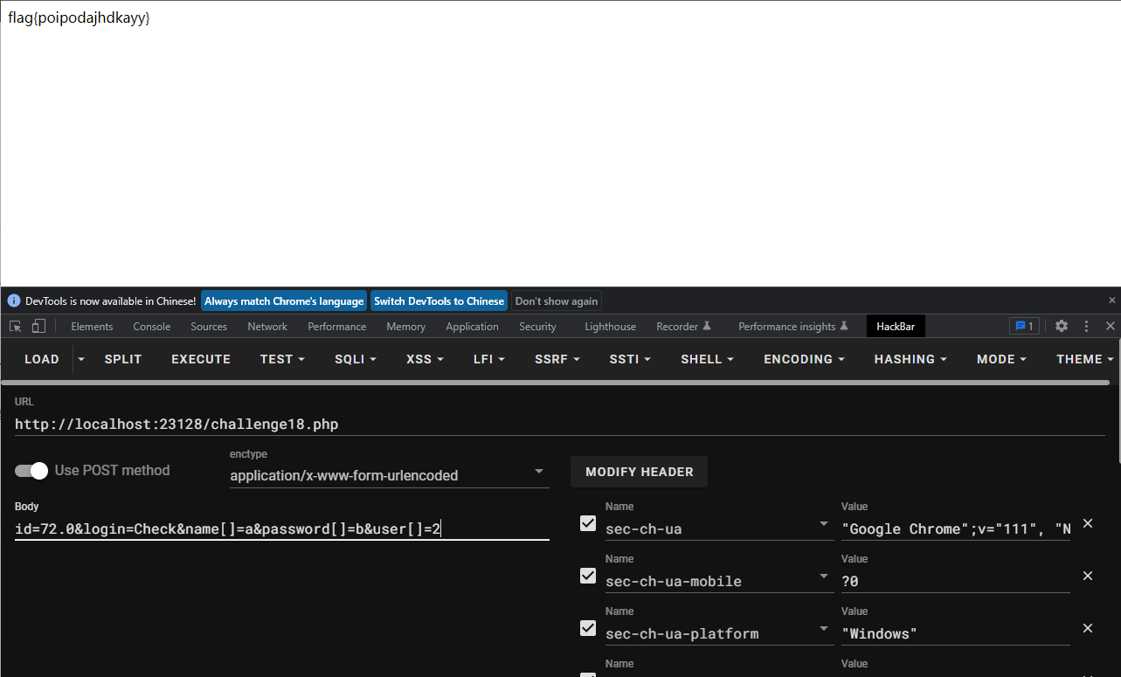This screenshot has width=1121, height=677.
Task: Open the sec-ch-ua-mobile name dropdown
Action: coord(823,577)
